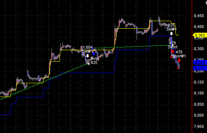
Task: Click the white Sell#1 arrow below 1,604
Action: [88, 56]
